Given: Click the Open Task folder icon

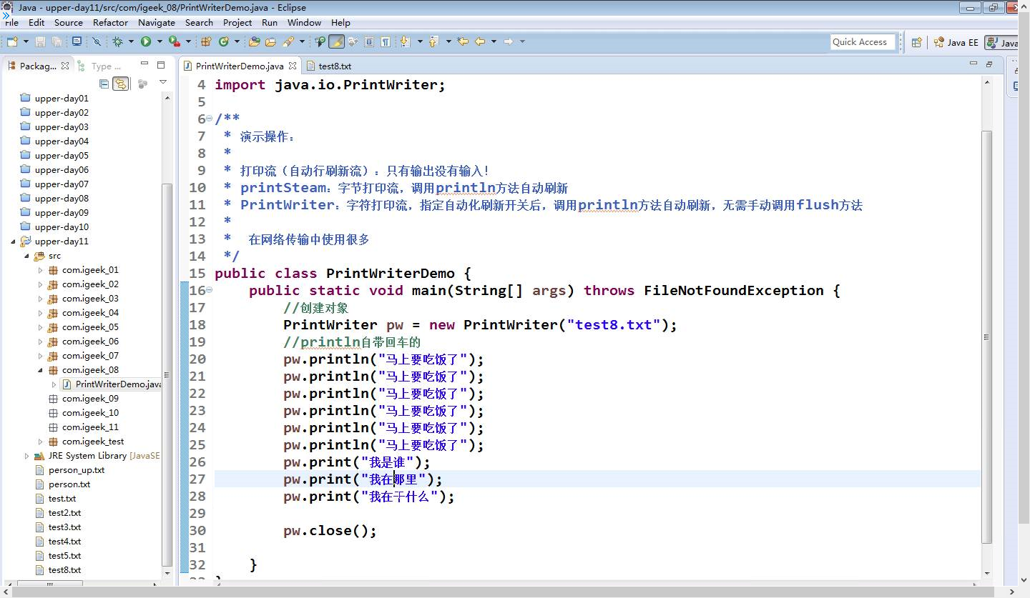Looking at the screenshot, I should (270, 41).
